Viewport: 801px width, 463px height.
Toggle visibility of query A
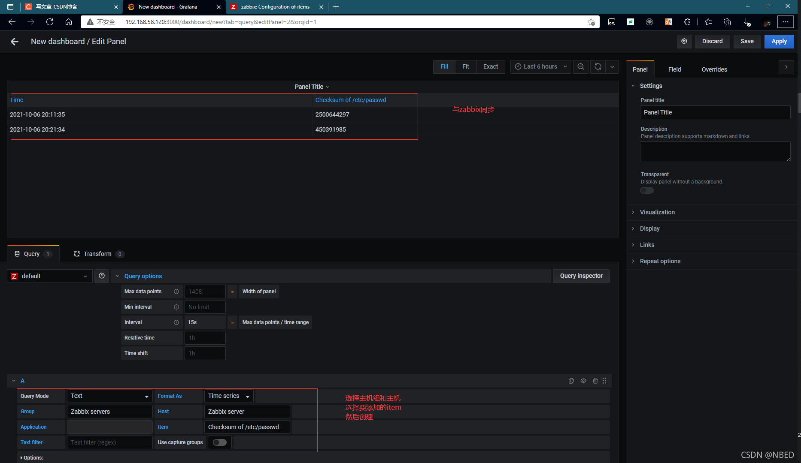583,381
